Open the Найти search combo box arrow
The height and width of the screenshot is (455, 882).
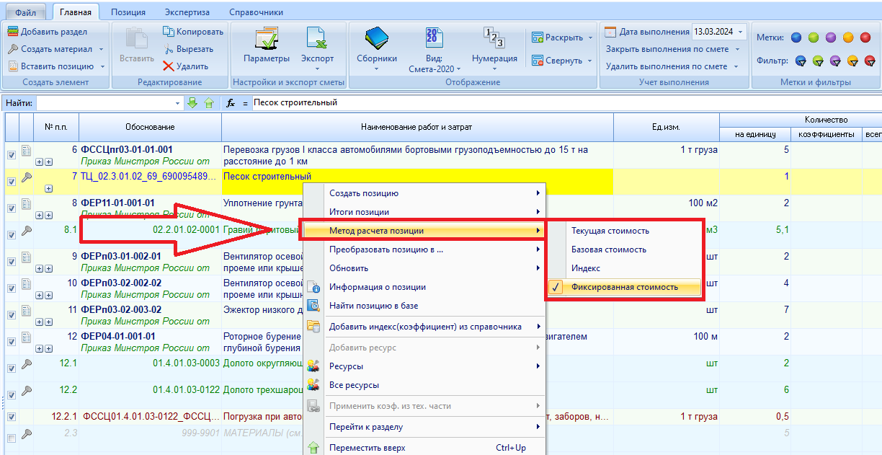pyautogui.click(x=178, y=103)
